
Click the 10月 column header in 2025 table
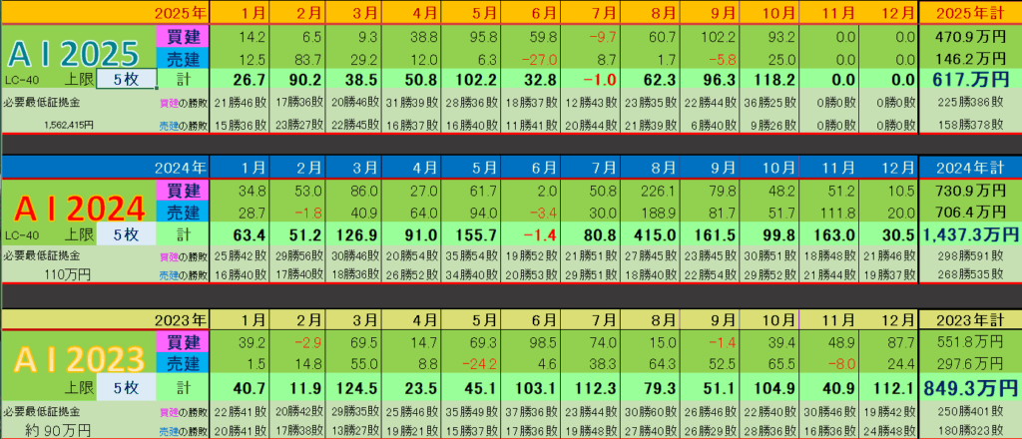point(769,14)
